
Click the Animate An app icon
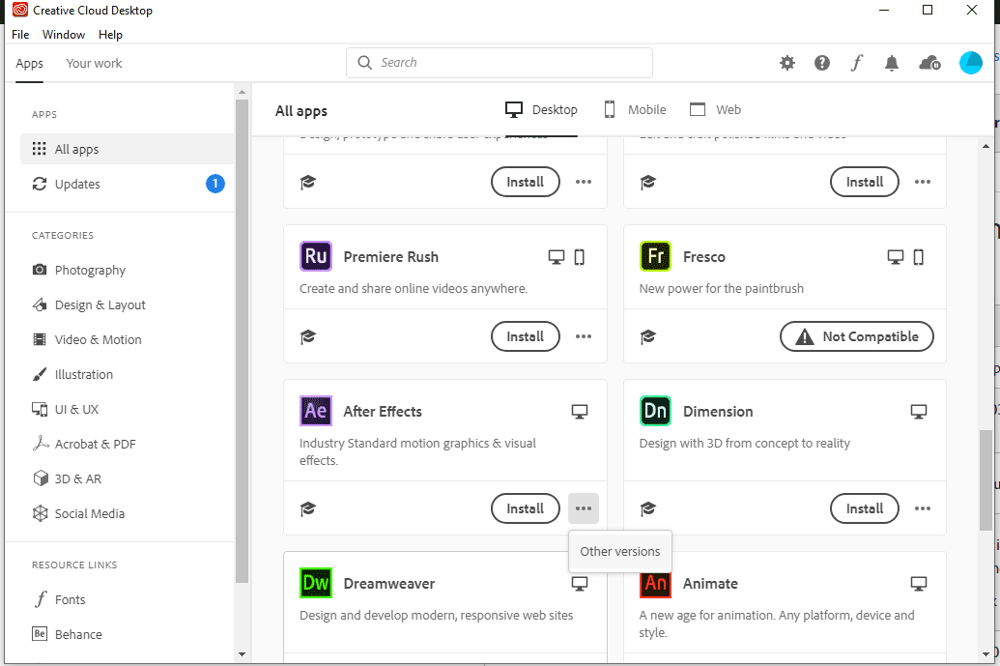coord(656,583)
